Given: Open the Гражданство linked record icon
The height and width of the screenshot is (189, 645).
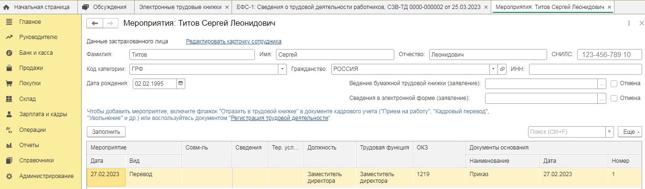Looking at the screenshot, I should click(502, 69).
